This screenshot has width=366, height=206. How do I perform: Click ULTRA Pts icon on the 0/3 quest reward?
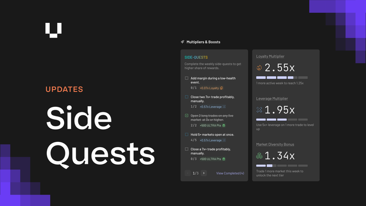click(x=224, y=159)
